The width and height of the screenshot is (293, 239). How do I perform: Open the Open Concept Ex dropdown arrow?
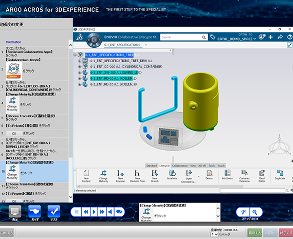tap(198, 177)
